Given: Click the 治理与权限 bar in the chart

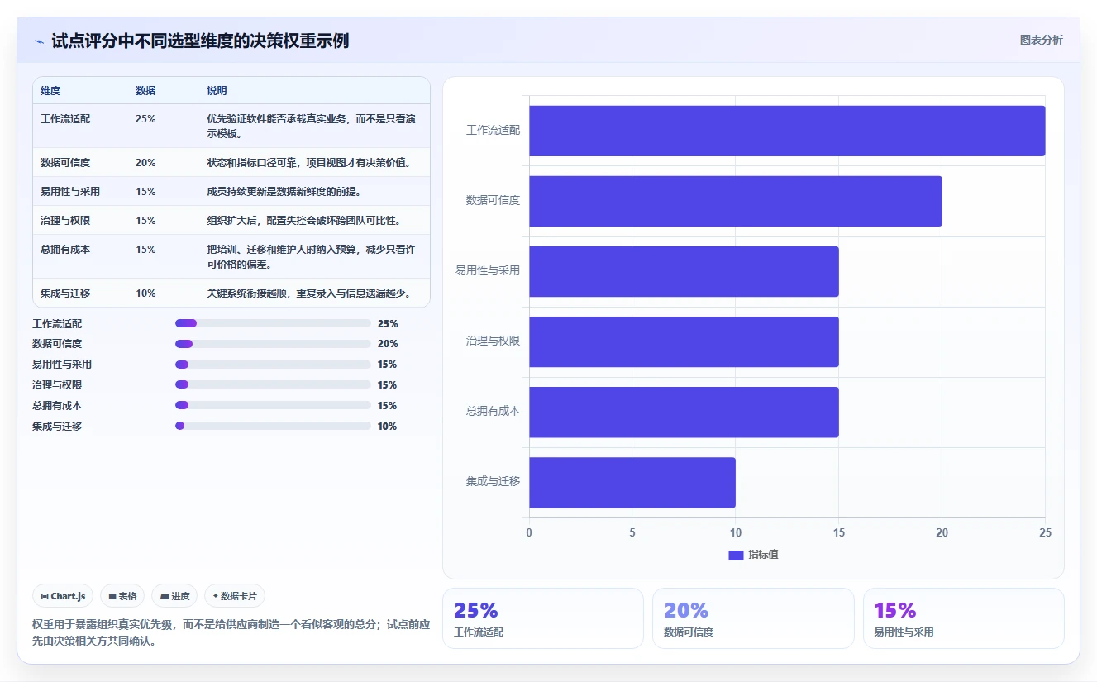Looking at the screenshot, I should click(684, 341).
